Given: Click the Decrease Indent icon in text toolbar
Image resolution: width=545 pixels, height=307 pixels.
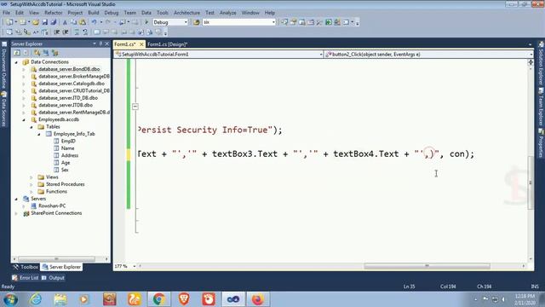Looking at the screenshot, I should click(x=57, y=32).
